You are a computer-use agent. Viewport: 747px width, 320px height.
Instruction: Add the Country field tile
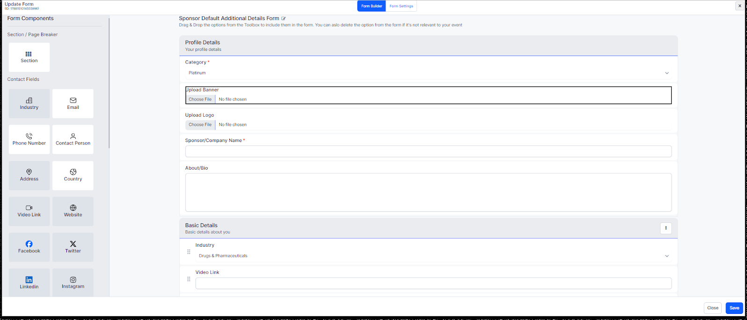(73, 175)
